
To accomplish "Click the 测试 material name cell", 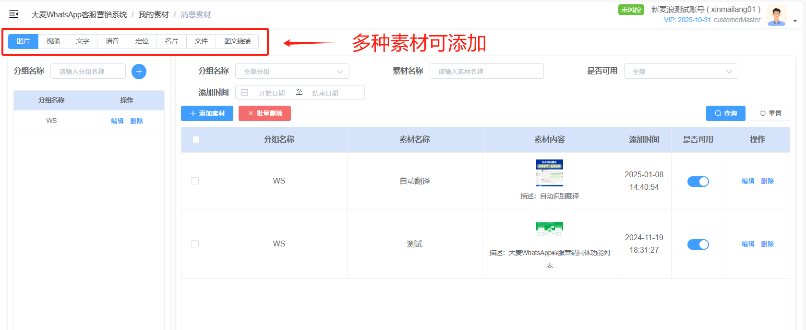I will [415, 244].
